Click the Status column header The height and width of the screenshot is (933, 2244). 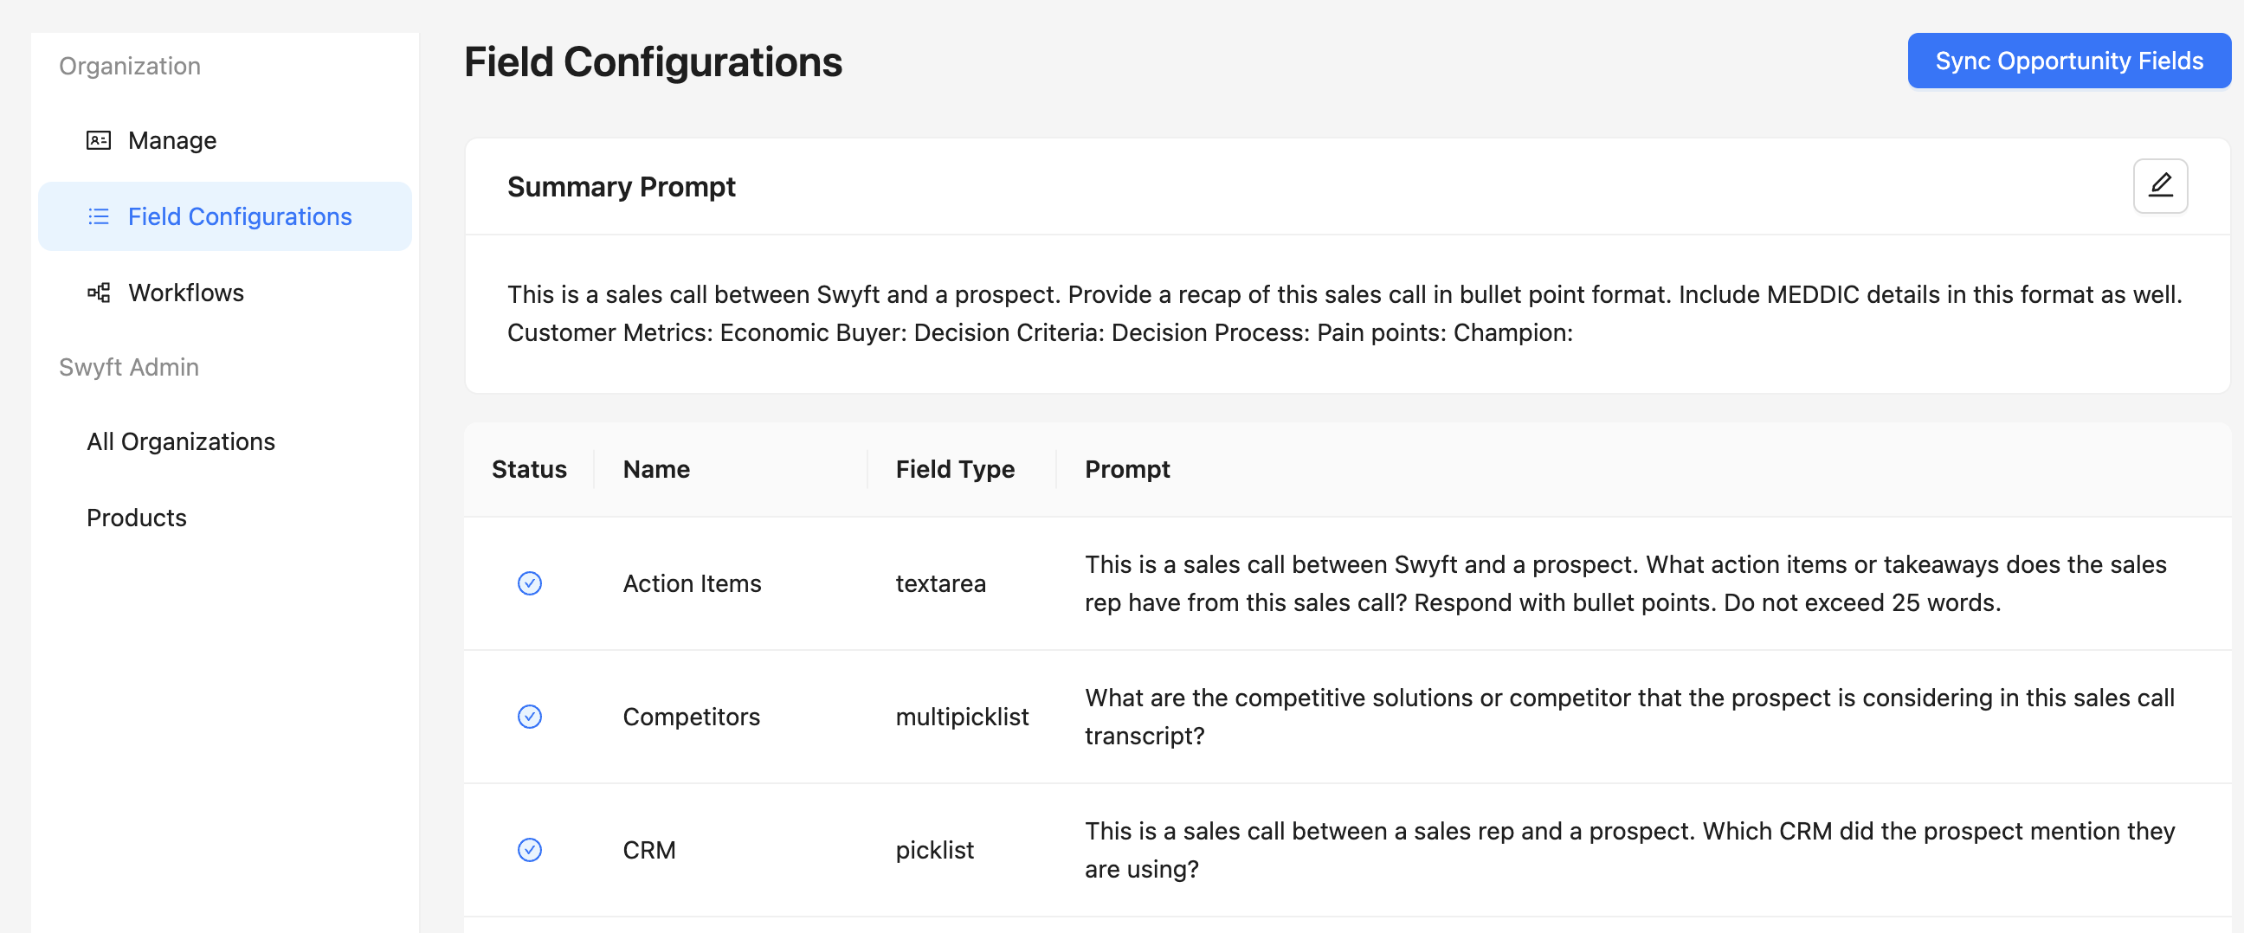pos(529,470)
